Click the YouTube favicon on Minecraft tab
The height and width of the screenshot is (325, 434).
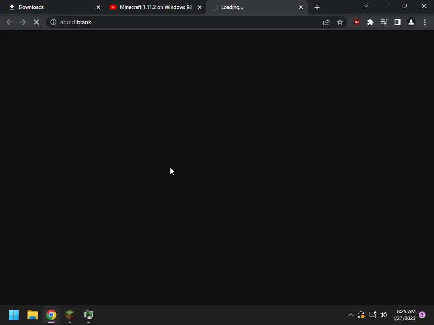click(113, 7)
